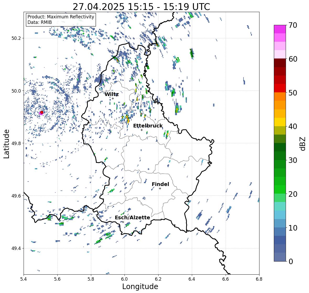Viewport: 309px width, 293px height.
Task: Select the Ettelbruck city label
Action: (x=148, y=126)
